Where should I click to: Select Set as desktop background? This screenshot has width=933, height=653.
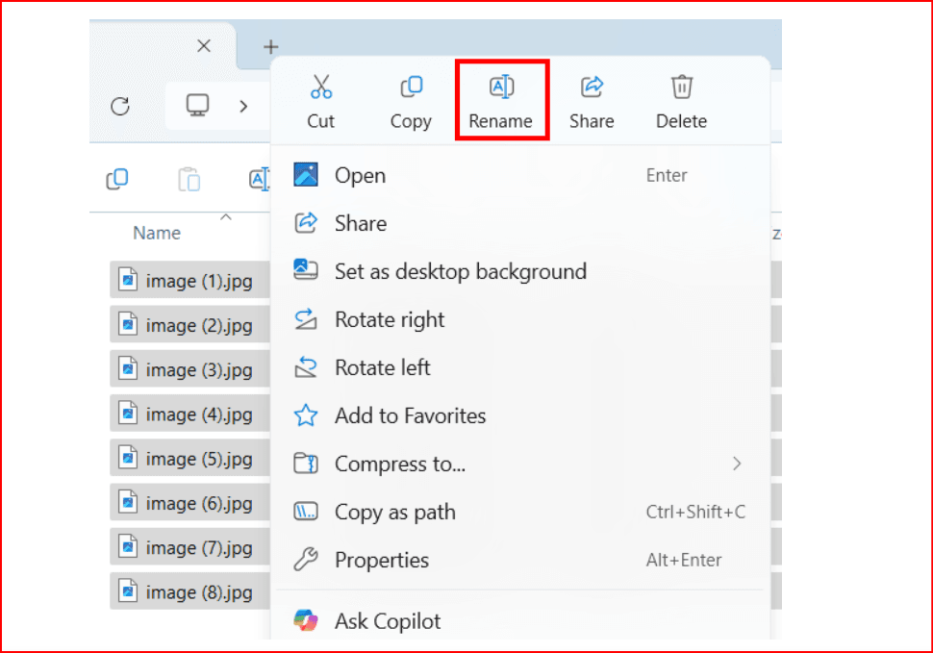pyautogui.click(x=460, y=271)
